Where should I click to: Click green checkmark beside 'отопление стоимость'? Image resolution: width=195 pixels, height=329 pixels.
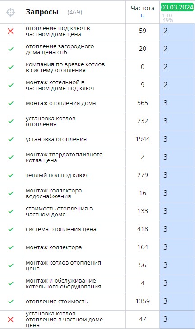click(11, 302)
